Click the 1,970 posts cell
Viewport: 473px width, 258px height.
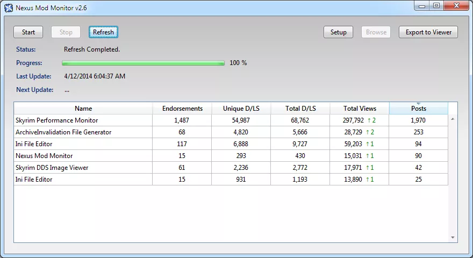click(418, 120)
